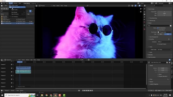Select BW color mode
173x97 pixels.
tap(161, 34)
